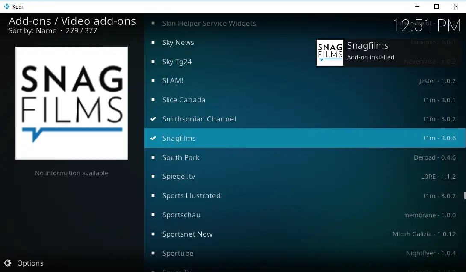466x272 pixels.
Task: Click the bullet beside Sky Tg24
Action: pyautogui.click(x=153, y=62)
